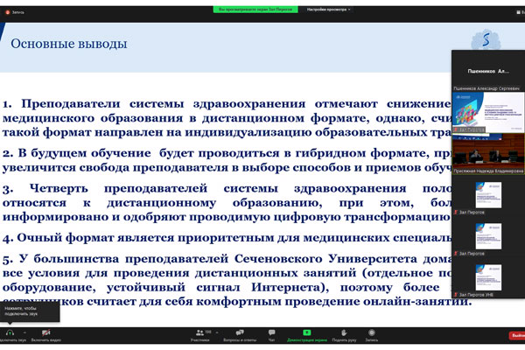Expand the audio options arrow
The image size is (525, 350).
click(24, 331)
